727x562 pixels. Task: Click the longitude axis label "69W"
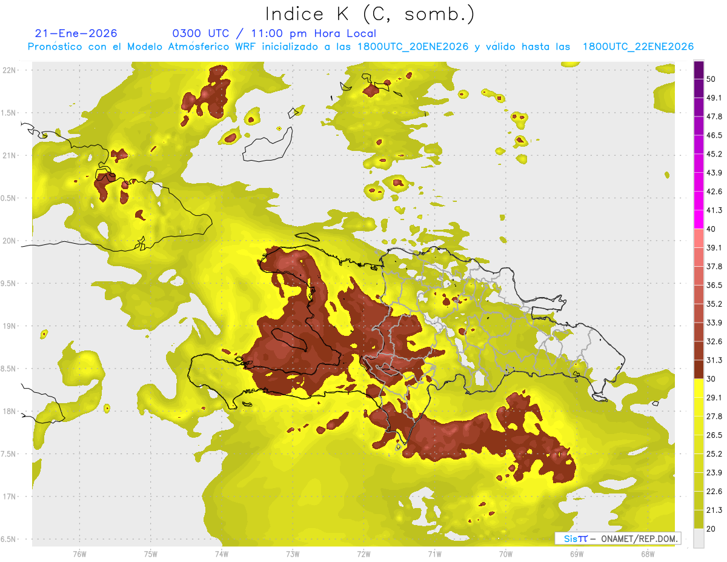tap(577, 554)
